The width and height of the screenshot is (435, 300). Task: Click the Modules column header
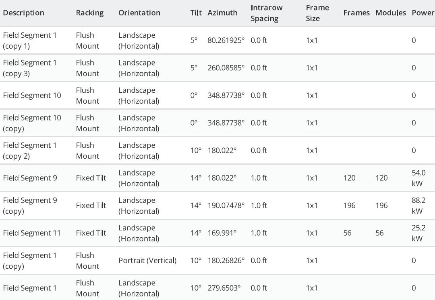pyautogui.click(x=390, y=13)
